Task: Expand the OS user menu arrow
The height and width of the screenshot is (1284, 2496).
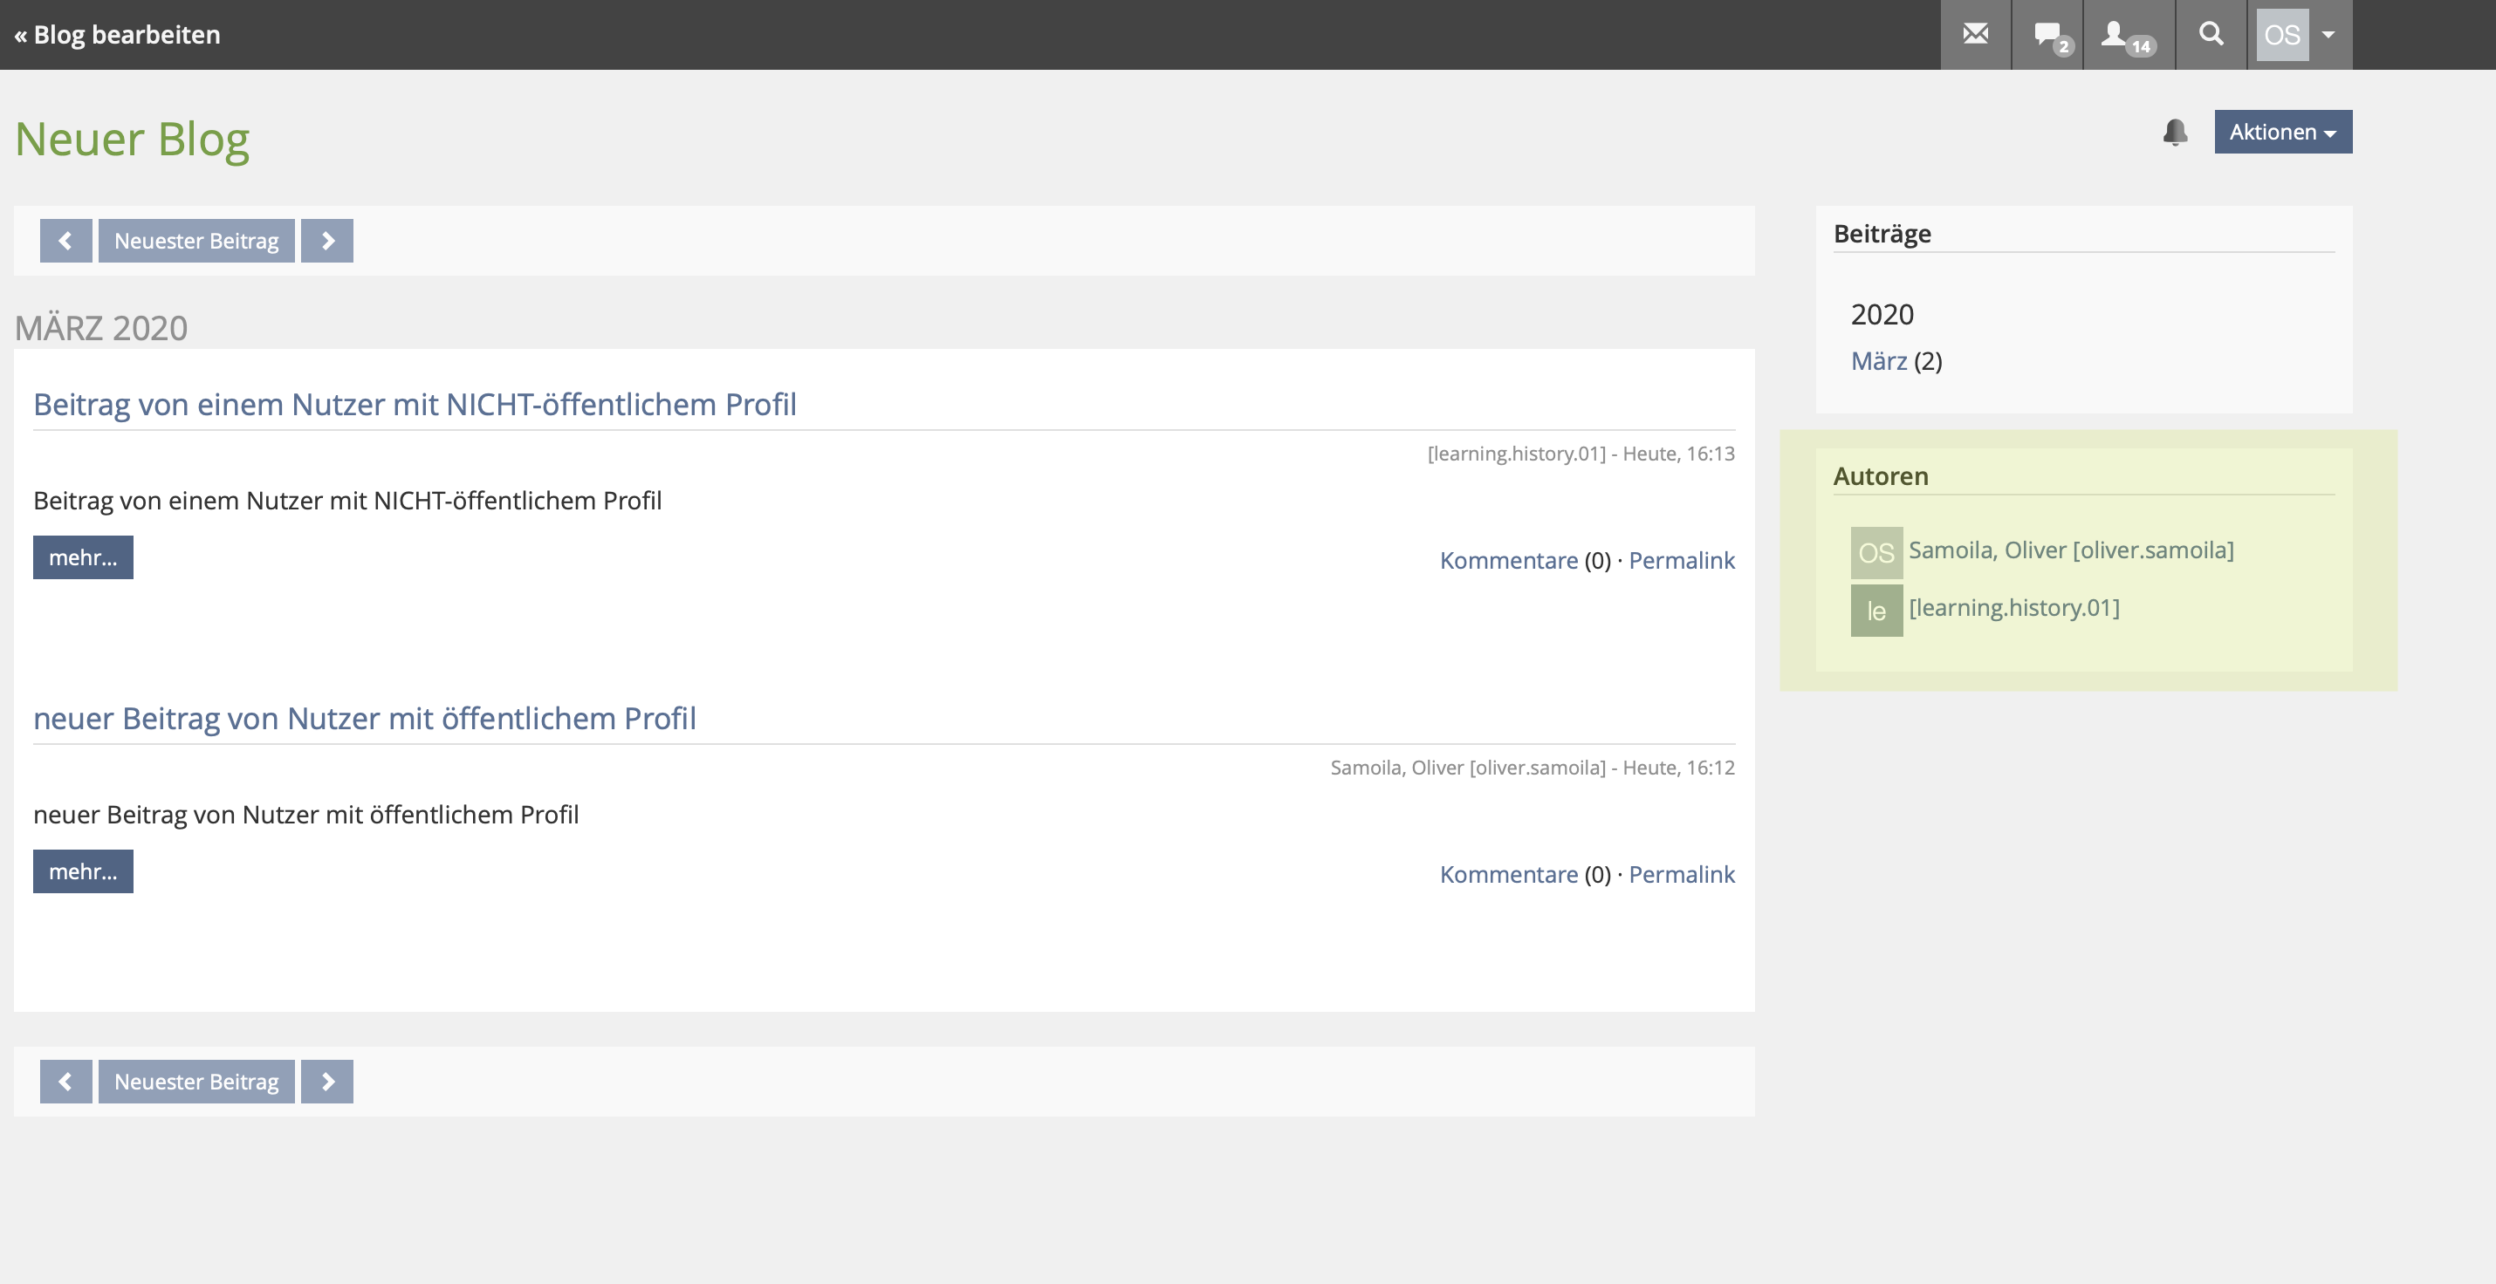Action: pyautogui.click(x=2328, y=35)
